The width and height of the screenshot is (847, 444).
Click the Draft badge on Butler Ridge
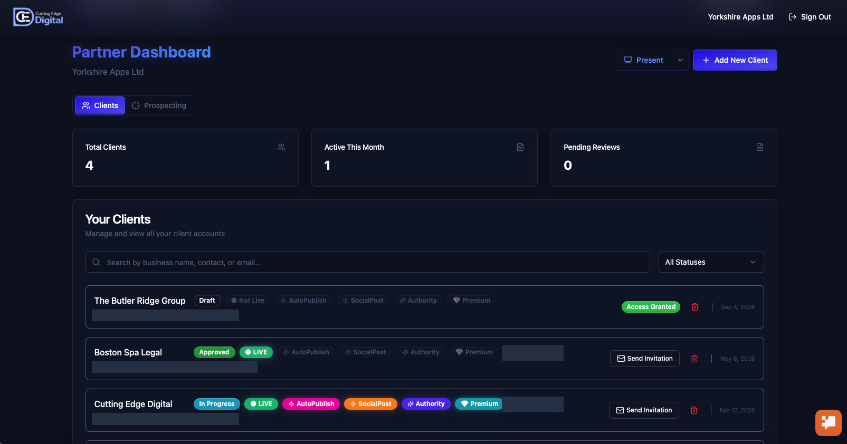[x=207, y=301]
